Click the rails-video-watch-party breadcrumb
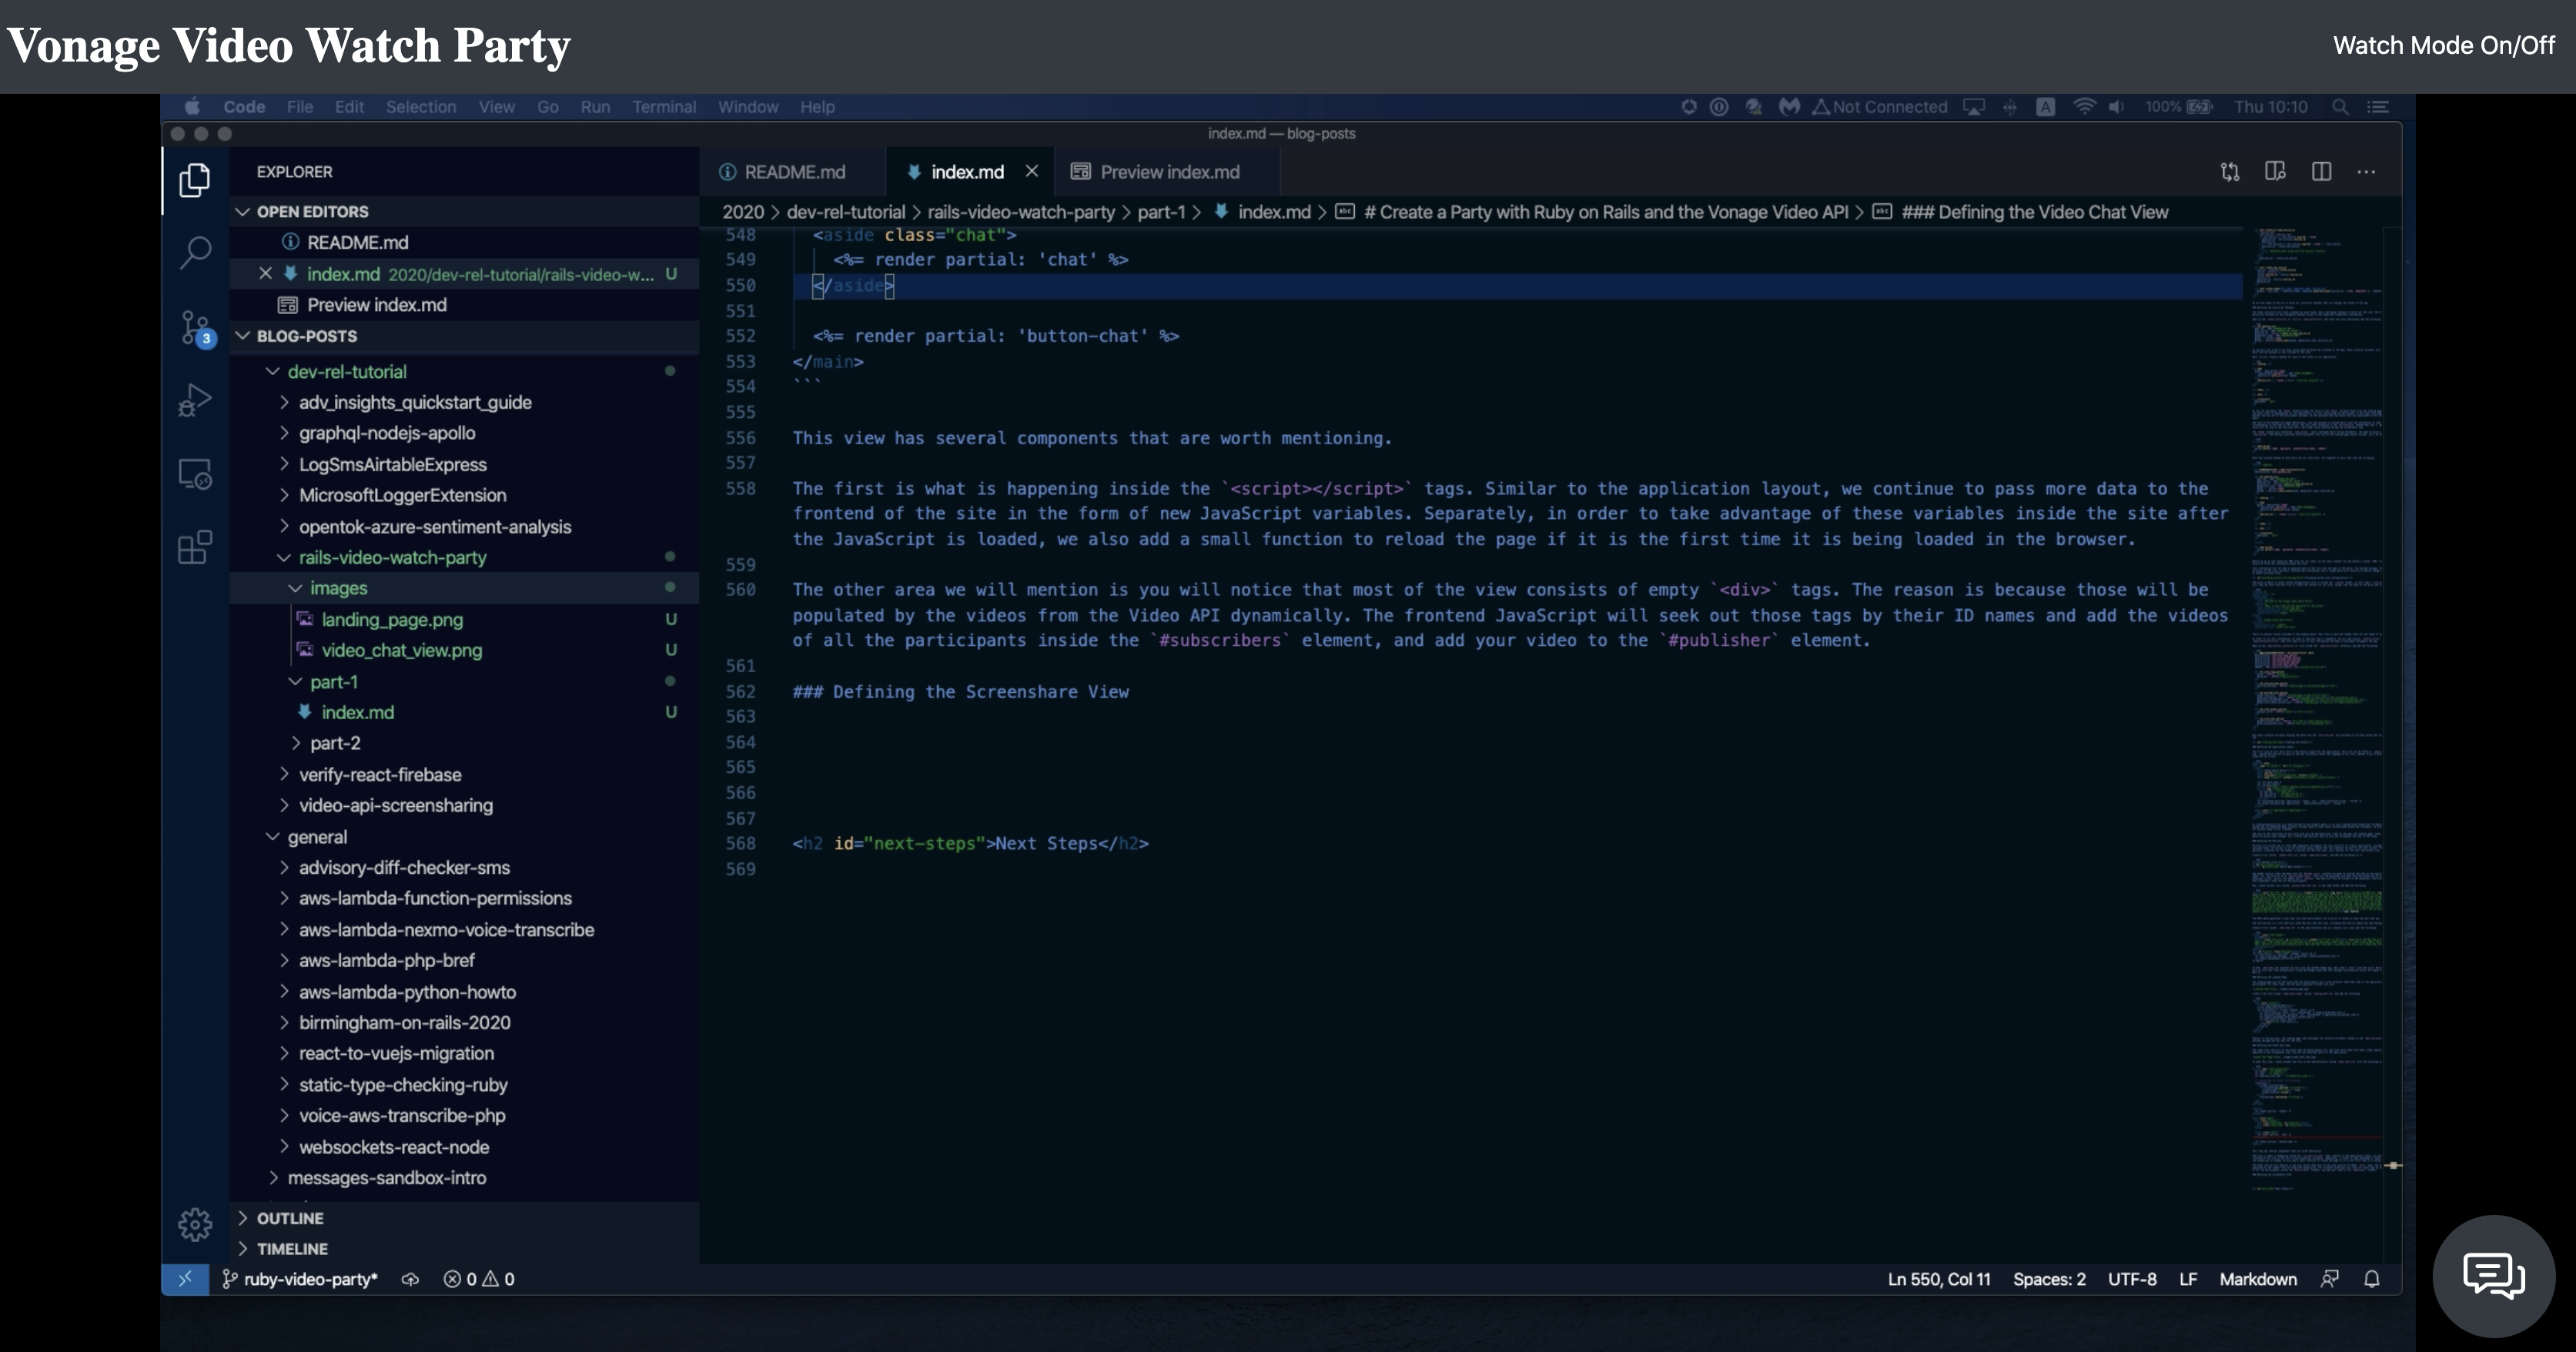This screenshot has width=2576, height=1352. [1020, 212]
